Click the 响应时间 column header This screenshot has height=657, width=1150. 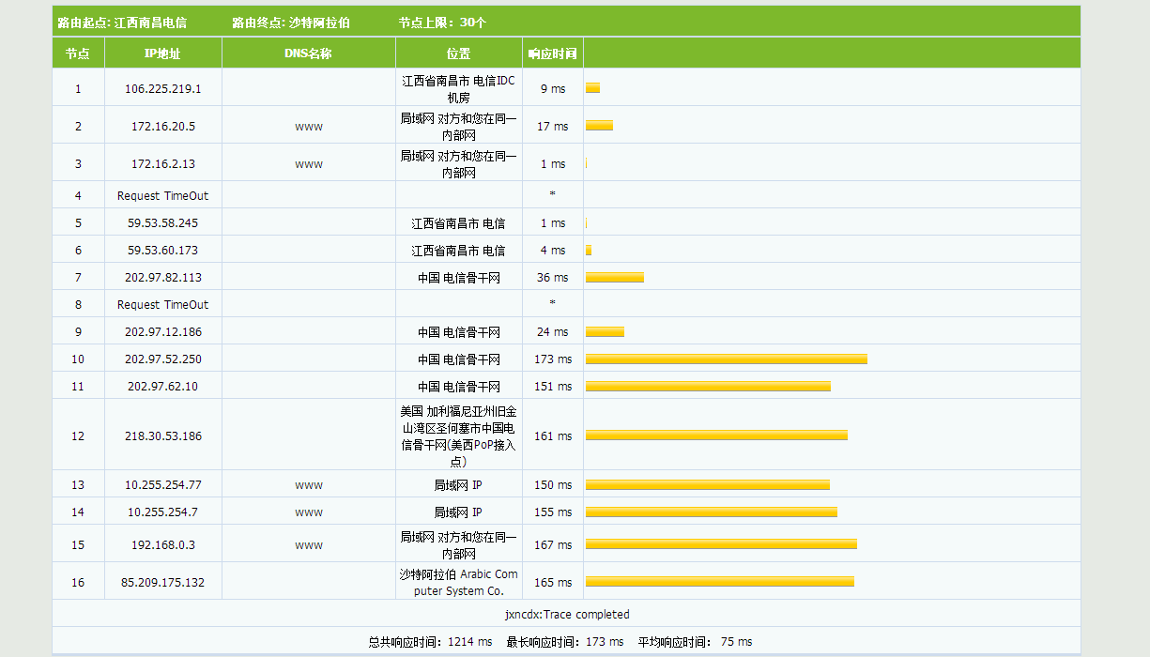click(552, 53)
